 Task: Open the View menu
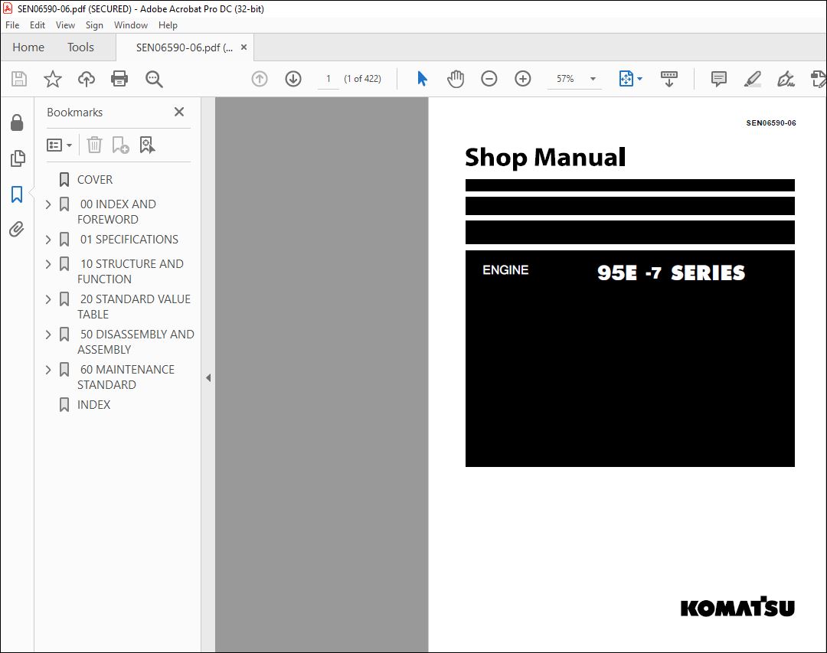65,24
